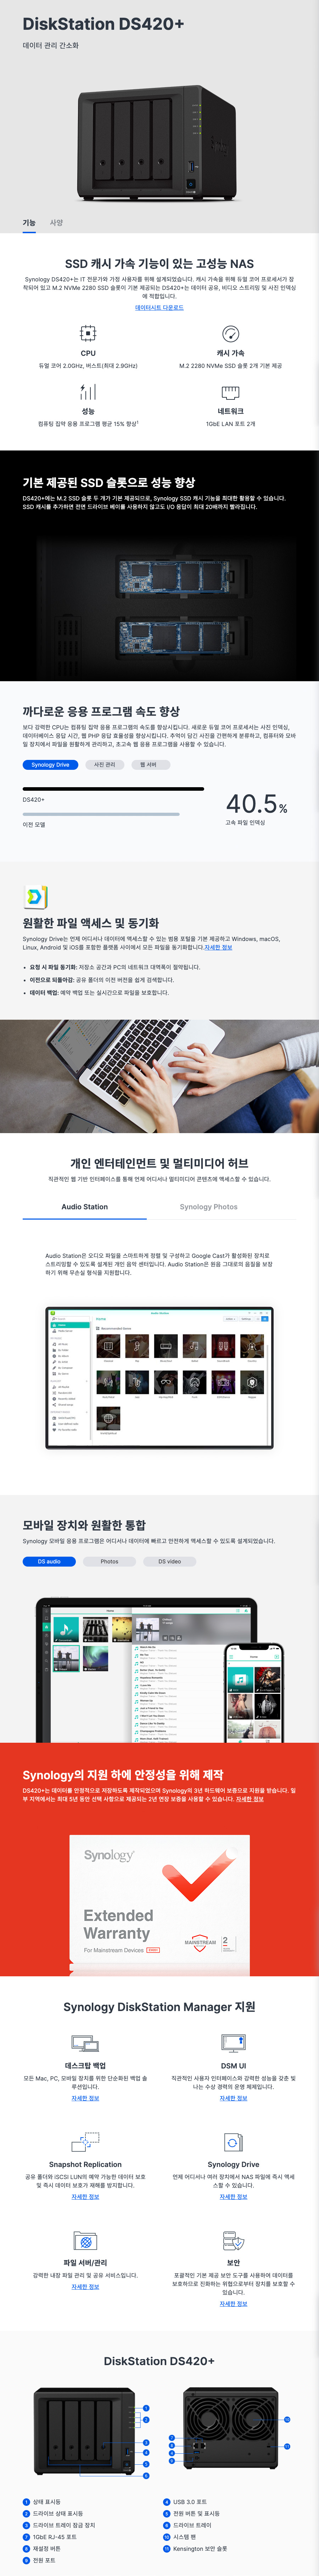The height and width of the screenshot is (2576, 319).
Task: Open the mobile apps device mockup image
Action: pos(160,1669)
